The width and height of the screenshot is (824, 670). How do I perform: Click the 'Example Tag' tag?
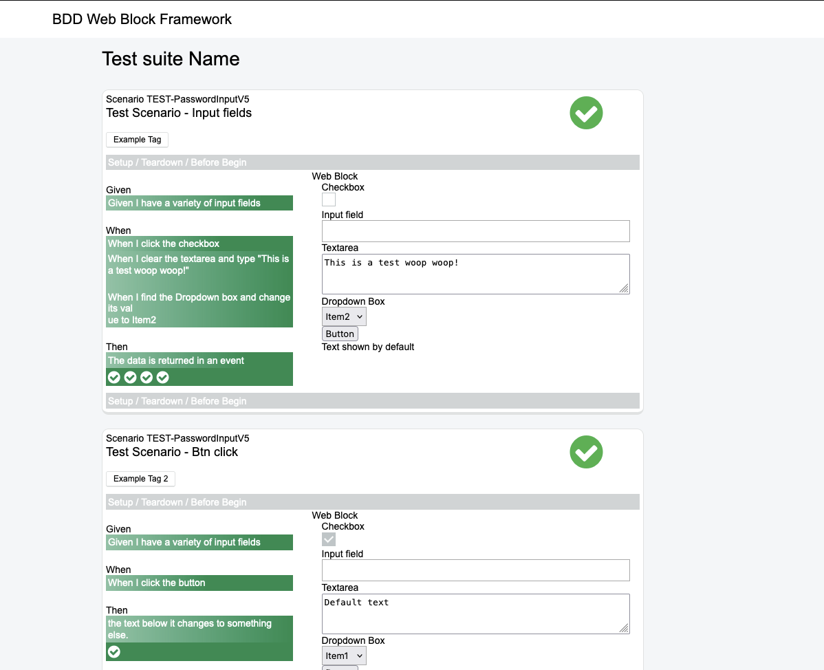coord(137,140)
